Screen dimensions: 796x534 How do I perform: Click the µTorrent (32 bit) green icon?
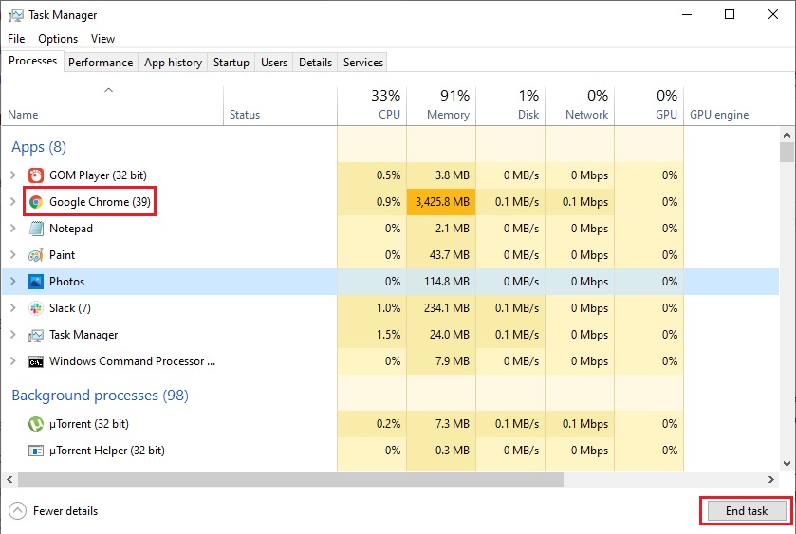(35, 424)
